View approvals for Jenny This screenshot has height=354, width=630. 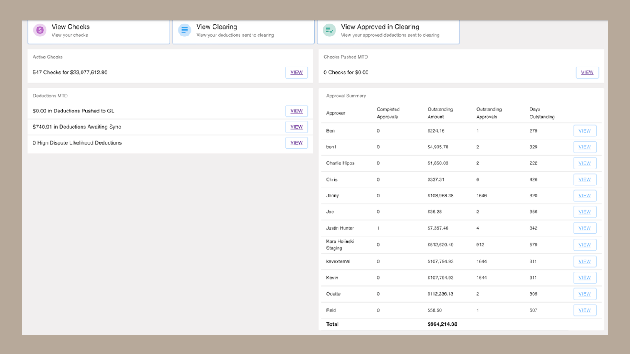(584, 196)
